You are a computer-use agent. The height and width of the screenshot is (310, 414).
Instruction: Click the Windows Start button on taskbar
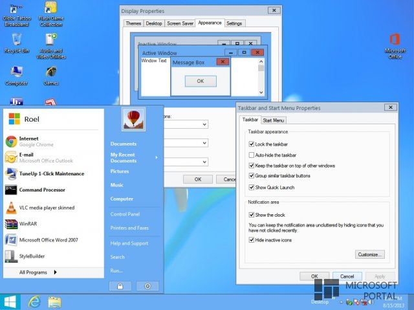pyautogui.click(x=10, y=302)
